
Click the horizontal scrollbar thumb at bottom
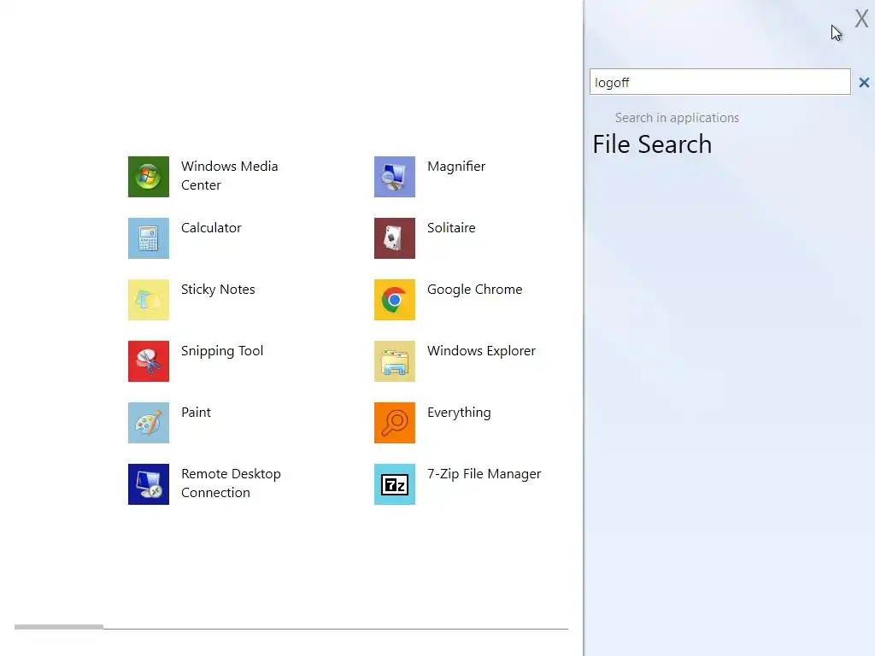coord(59,627)
